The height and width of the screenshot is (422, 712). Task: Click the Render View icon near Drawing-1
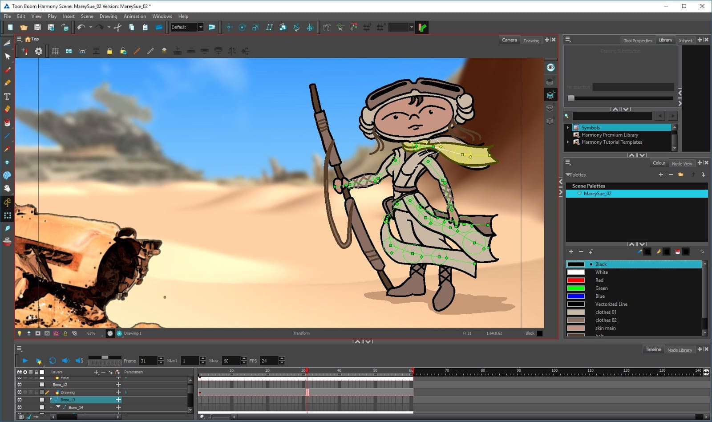119,333
